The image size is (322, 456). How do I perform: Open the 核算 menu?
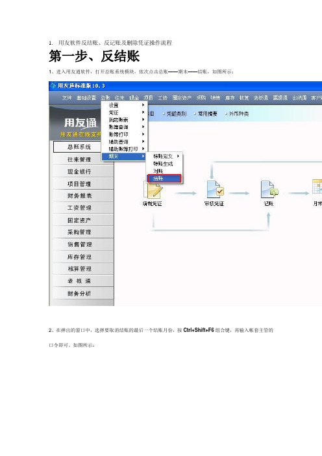pos(244,98)
